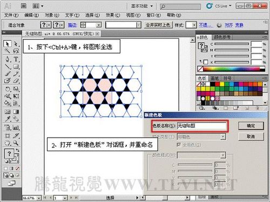
Task: Toggle the 全局色 checkbox
Action: click(179, 145)
